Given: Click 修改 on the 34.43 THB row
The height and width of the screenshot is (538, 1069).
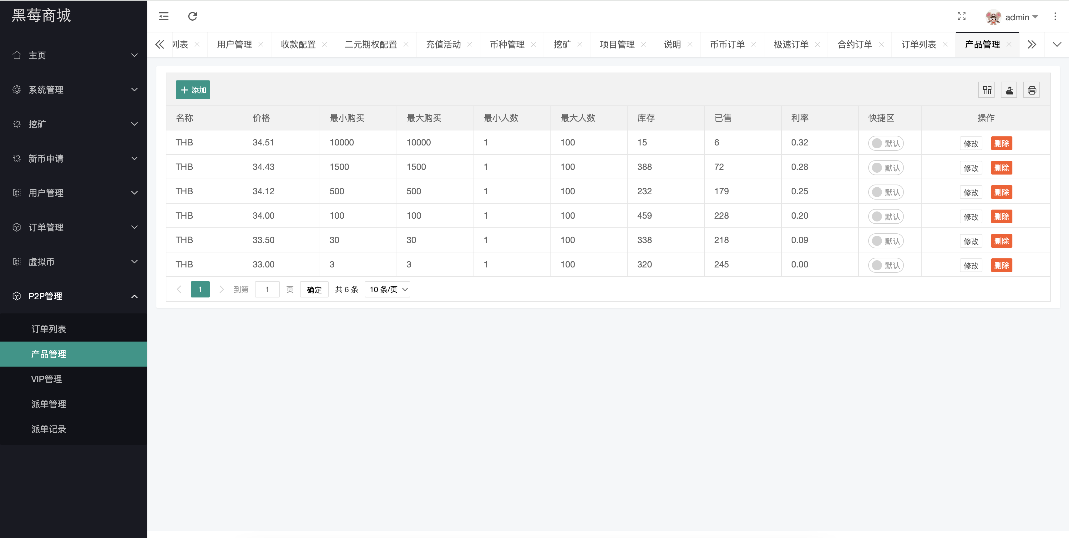Looking at the screenshot, I should pyautogui.click(x=971, y=168).
